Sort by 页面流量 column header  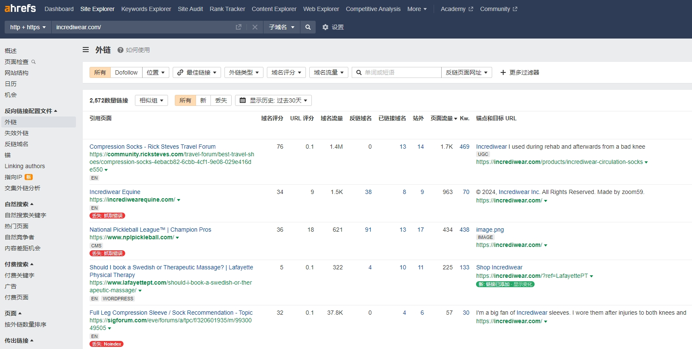coord(444,118)
